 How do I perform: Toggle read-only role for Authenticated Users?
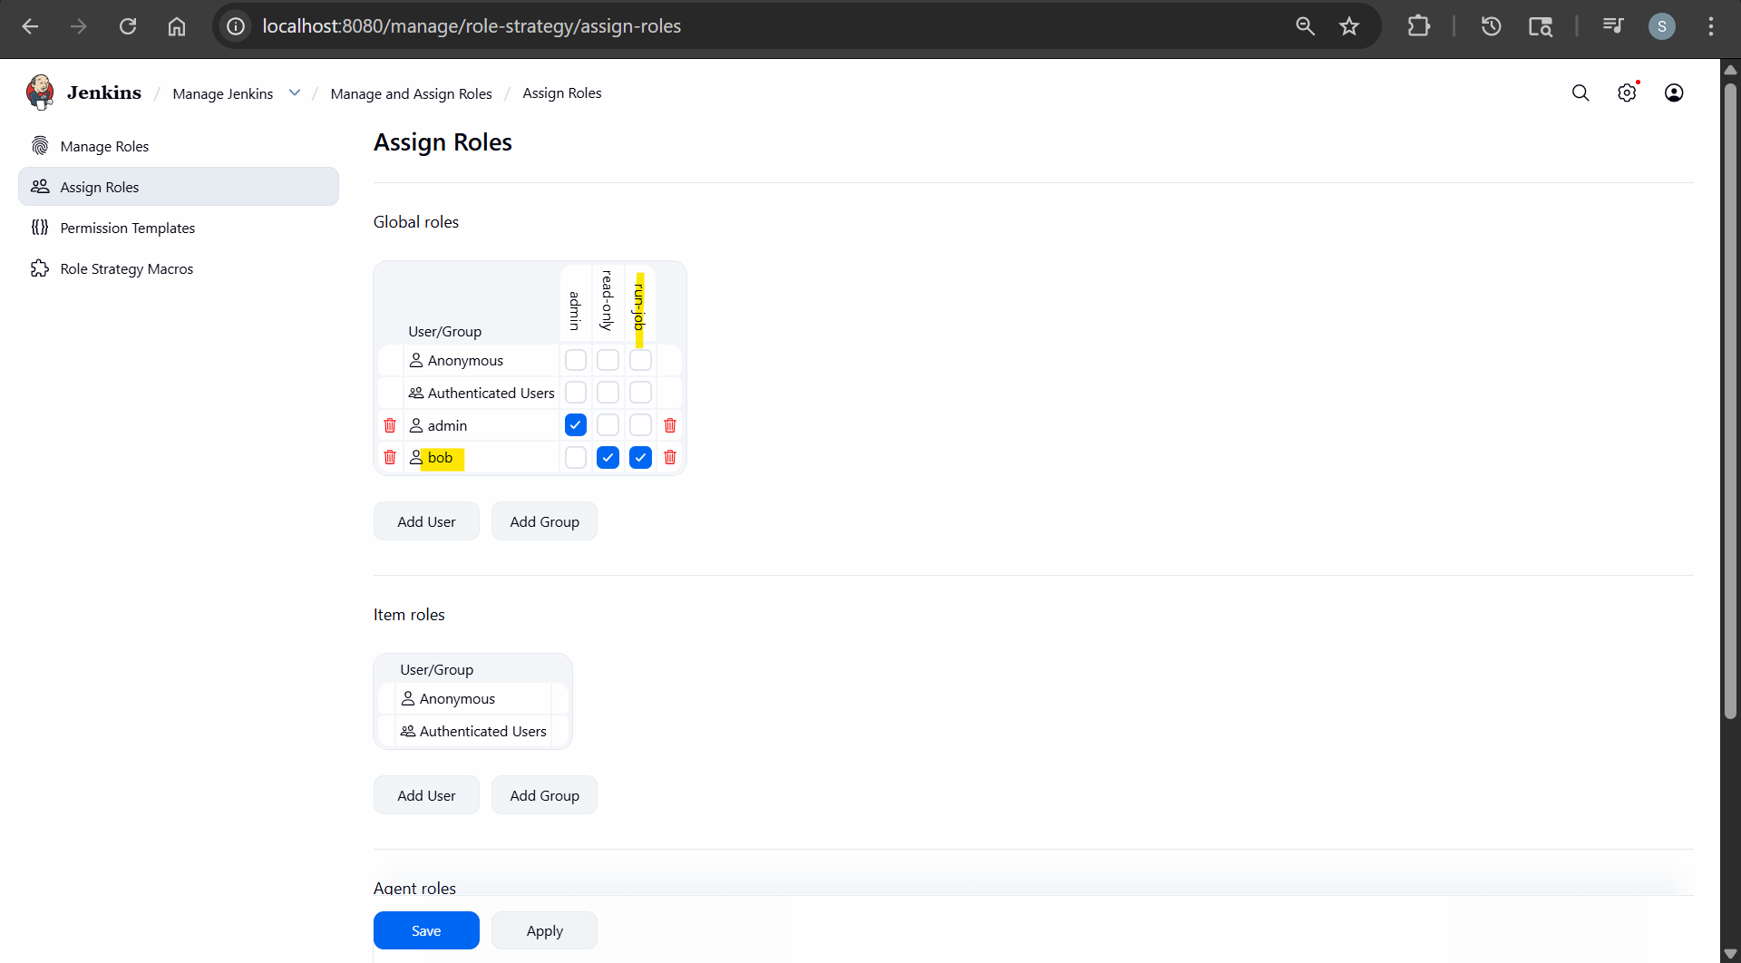click(608, 393)
